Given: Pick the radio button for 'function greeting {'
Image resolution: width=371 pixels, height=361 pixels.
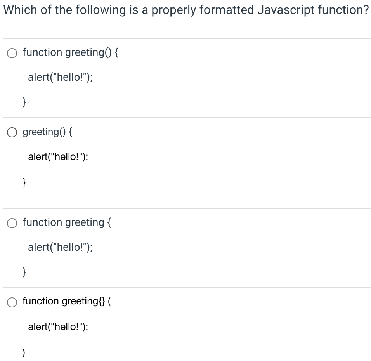Looking at the screenshot, I should [12, 223].
